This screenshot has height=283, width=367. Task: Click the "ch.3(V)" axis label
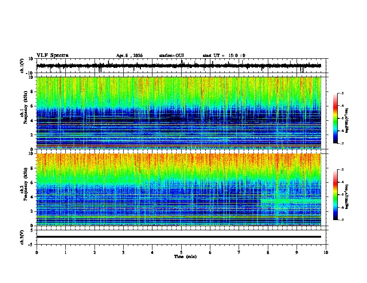click(22, 237)
